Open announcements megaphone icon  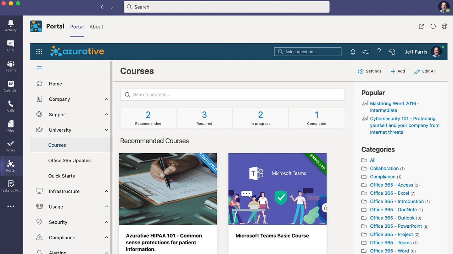(x=366, y=52)
